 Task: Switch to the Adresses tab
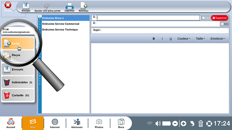[x=77, y=123]
